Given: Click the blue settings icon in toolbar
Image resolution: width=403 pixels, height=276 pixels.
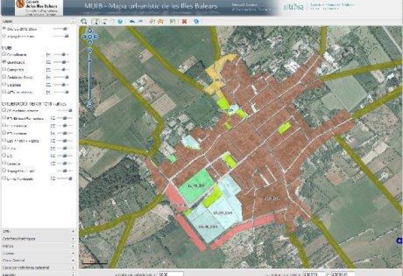Looking at the screenshot, I should click(196, 22).
